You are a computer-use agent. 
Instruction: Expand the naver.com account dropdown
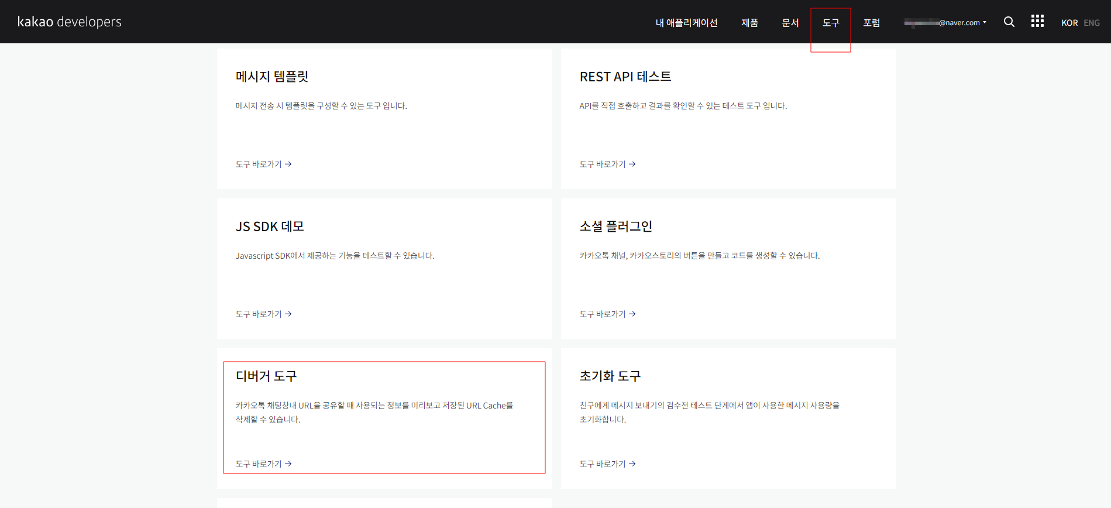pyautogui.click(x=945, y=22)
